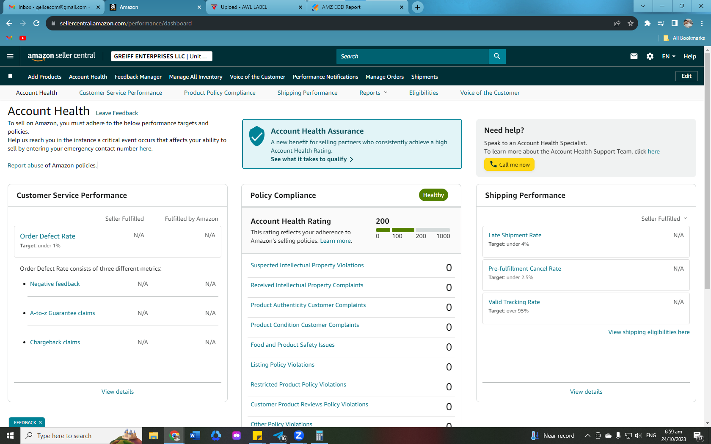Screen dimensions: 711x444
Task: Click the Call me now button
Action: click(509, 164)
